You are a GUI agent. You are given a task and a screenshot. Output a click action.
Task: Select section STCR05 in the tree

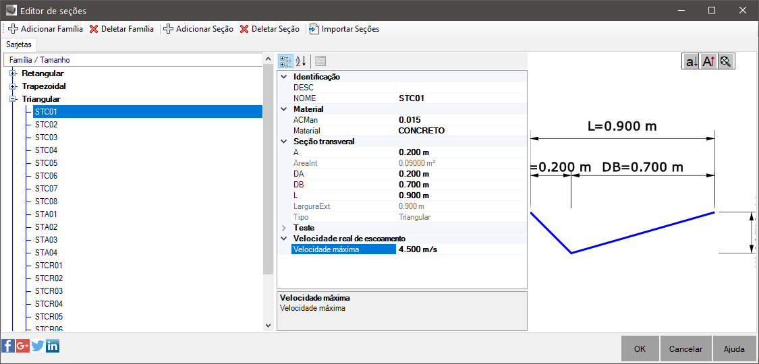(x=49, y=317)
